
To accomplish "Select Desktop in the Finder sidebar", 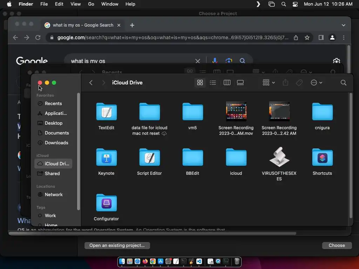I will pyautogui.click(x=53, y=123).
